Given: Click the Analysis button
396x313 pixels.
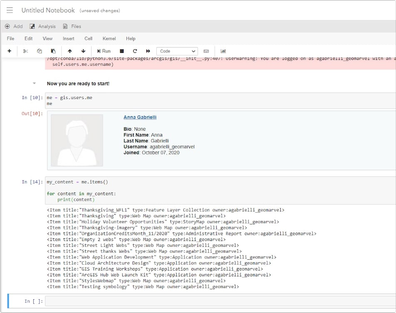Looking at the screenshot, I should click(x=42, y=26).
